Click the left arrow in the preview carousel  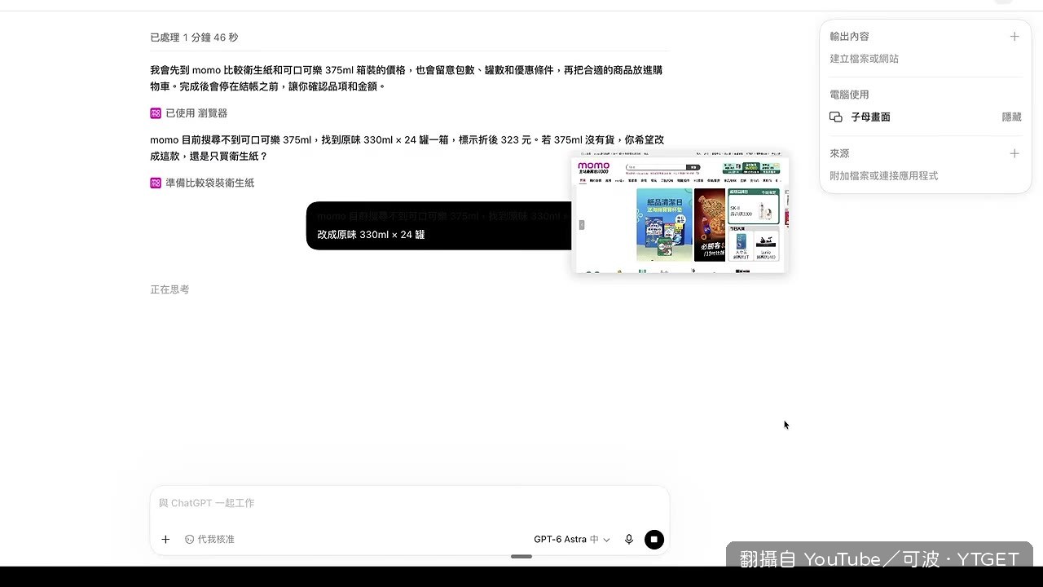click(x=582, y=225)
